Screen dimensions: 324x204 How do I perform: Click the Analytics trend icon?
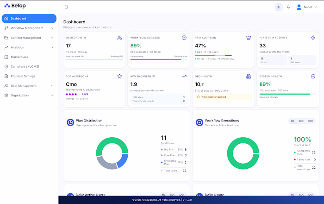tap(6, 47)
